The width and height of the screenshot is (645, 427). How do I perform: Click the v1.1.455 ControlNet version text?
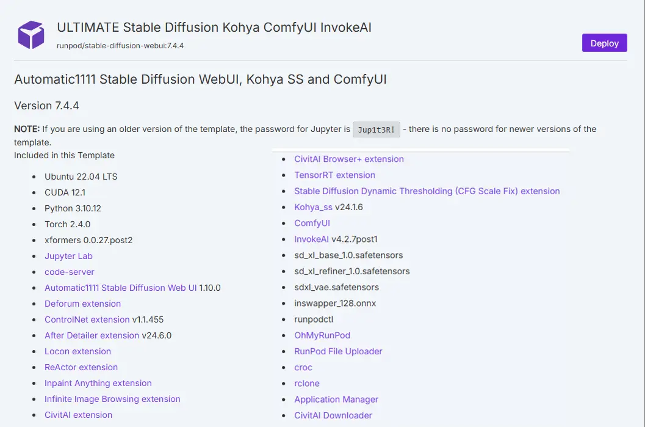click(x=148, y=319)
